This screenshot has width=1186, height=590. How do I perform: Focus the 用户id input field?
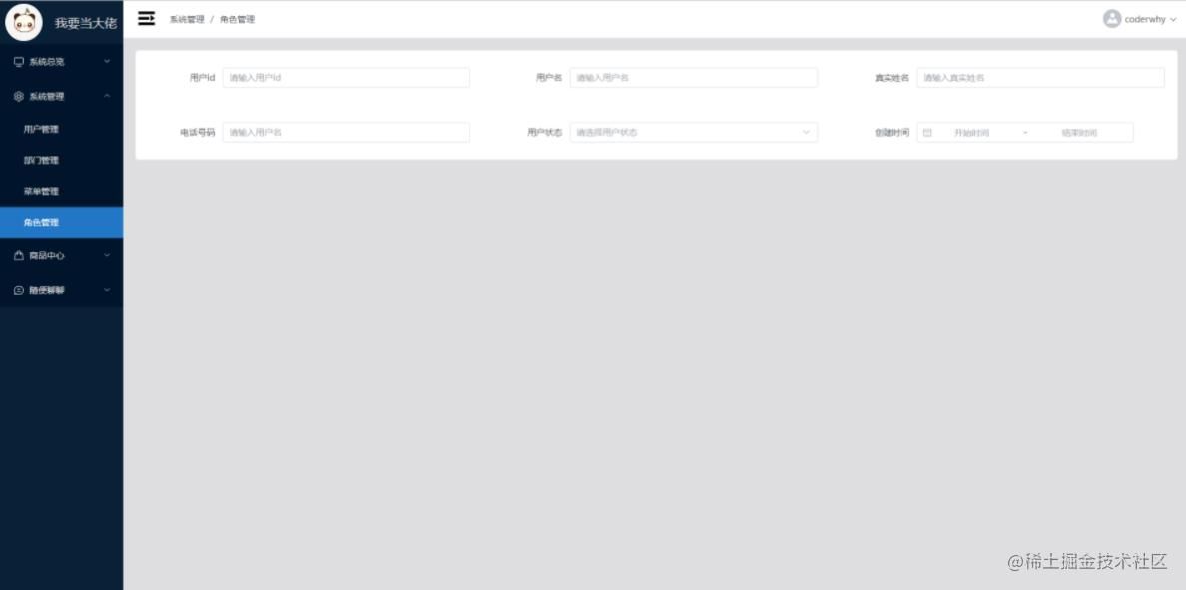346,78
